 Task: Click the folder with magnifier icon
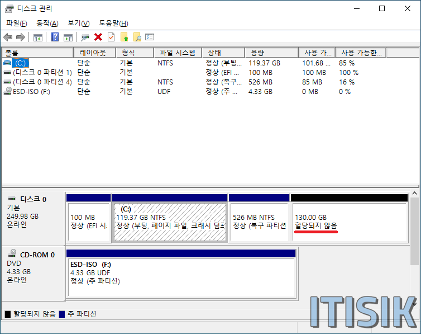[x=137, y=37]
